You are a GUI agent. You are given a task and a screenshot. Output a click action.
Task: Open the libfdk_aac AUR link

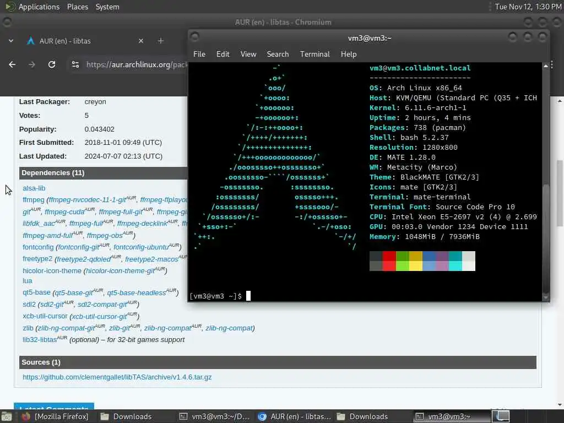[40, 224]
